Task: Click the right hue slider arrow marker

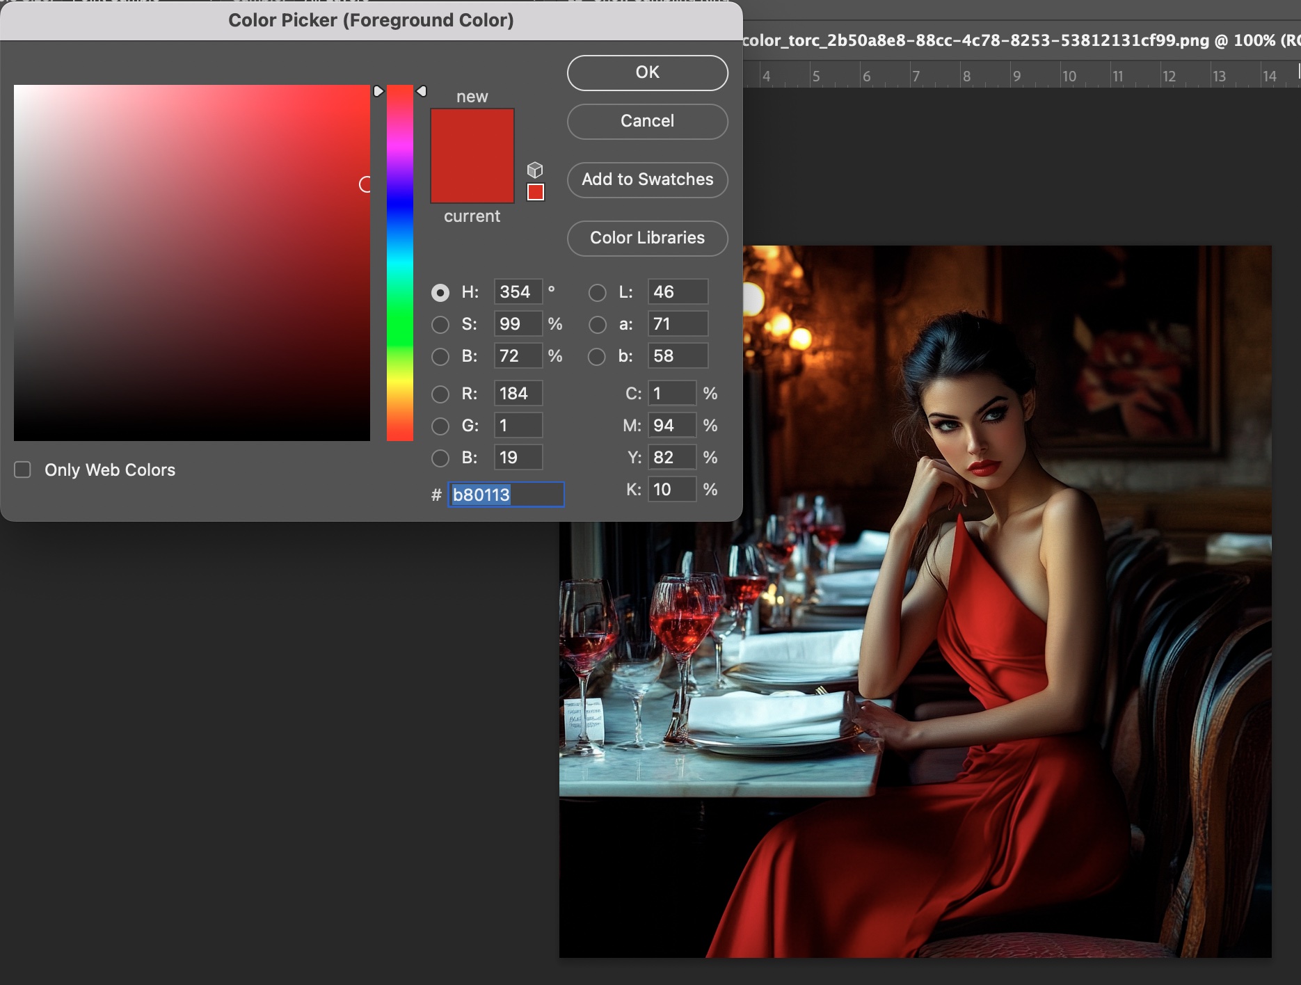Action: (422, 91)
